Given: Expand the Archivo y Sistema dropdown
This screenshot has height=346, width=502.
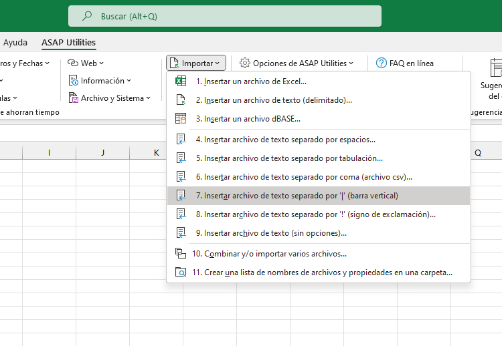Looking at the screenshot, I should coord(148,98).
